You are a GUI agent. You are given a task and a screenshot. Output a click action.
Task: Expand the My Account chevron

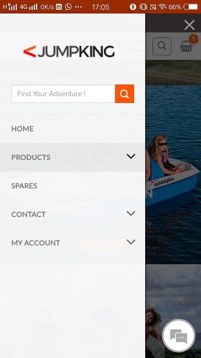click(x=131, y=242)
